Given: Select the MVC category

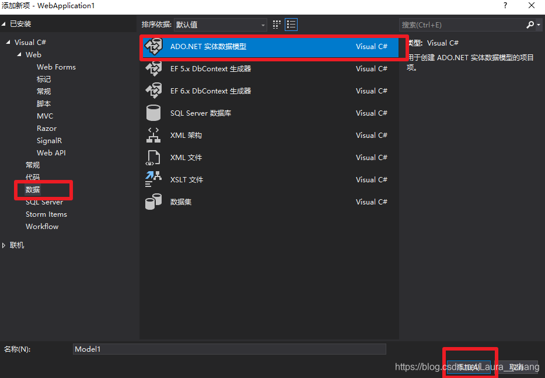Looking at the screenshot, I should (x=45, y=116).
